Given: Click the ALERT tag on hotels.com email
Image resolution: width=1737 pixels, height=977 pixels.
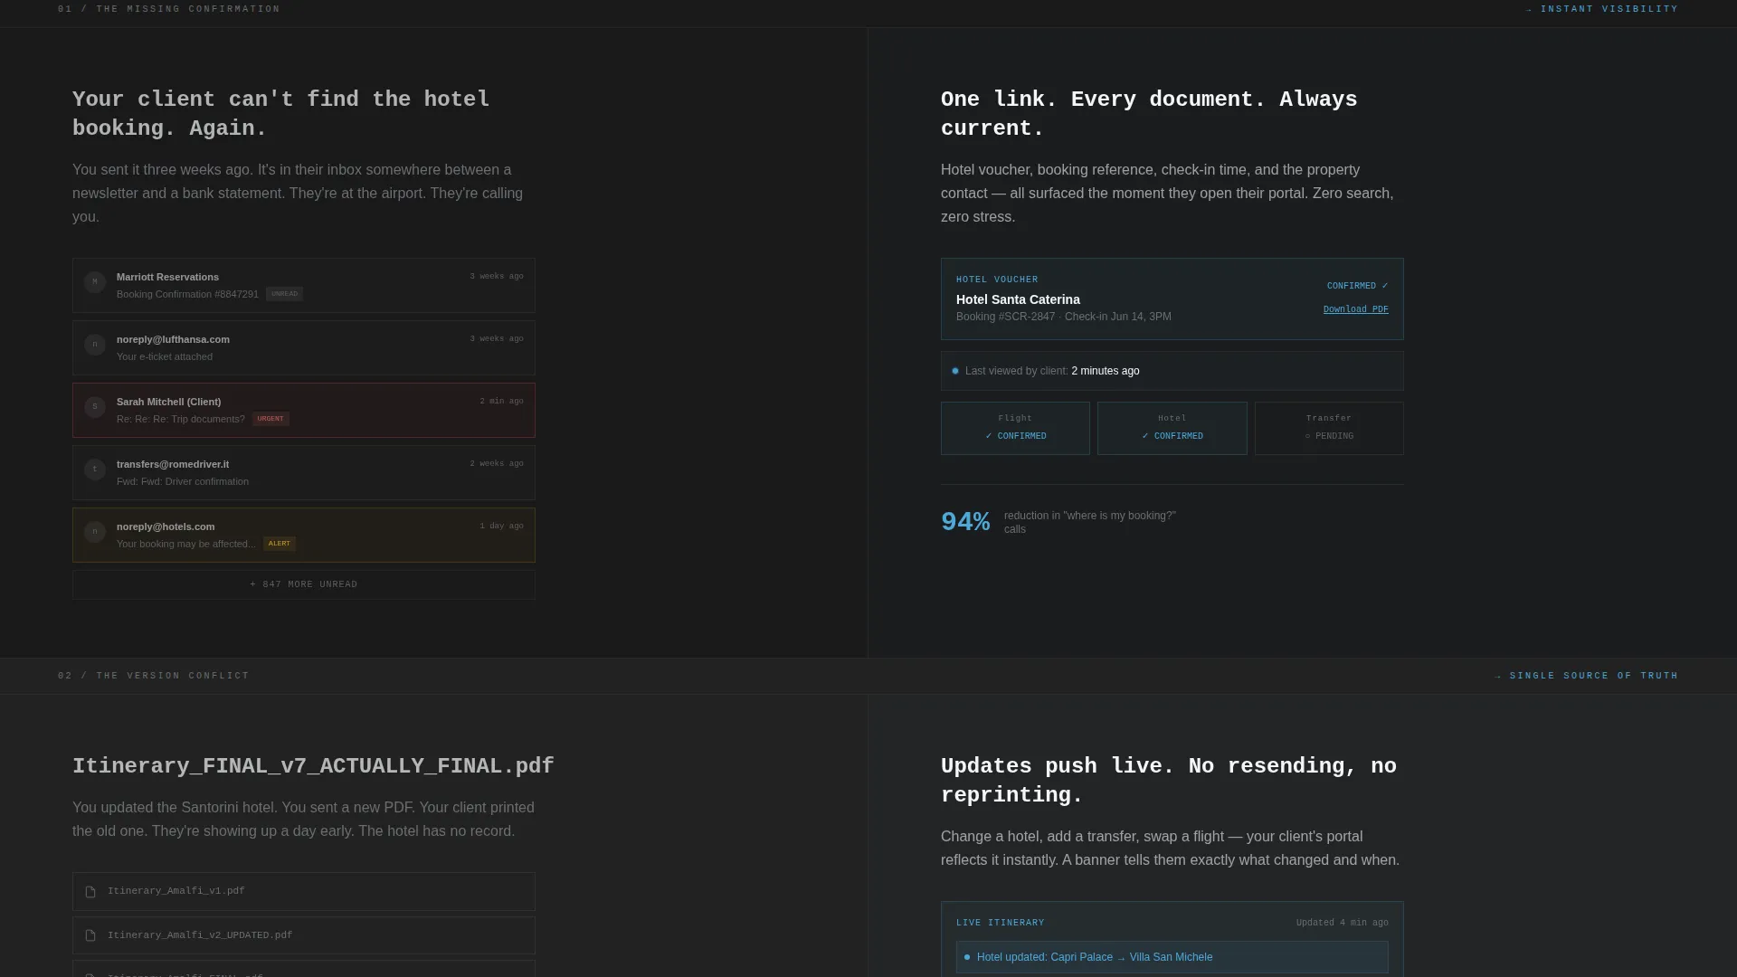Looking at the screenshot, I should click(x=280, y=544).
